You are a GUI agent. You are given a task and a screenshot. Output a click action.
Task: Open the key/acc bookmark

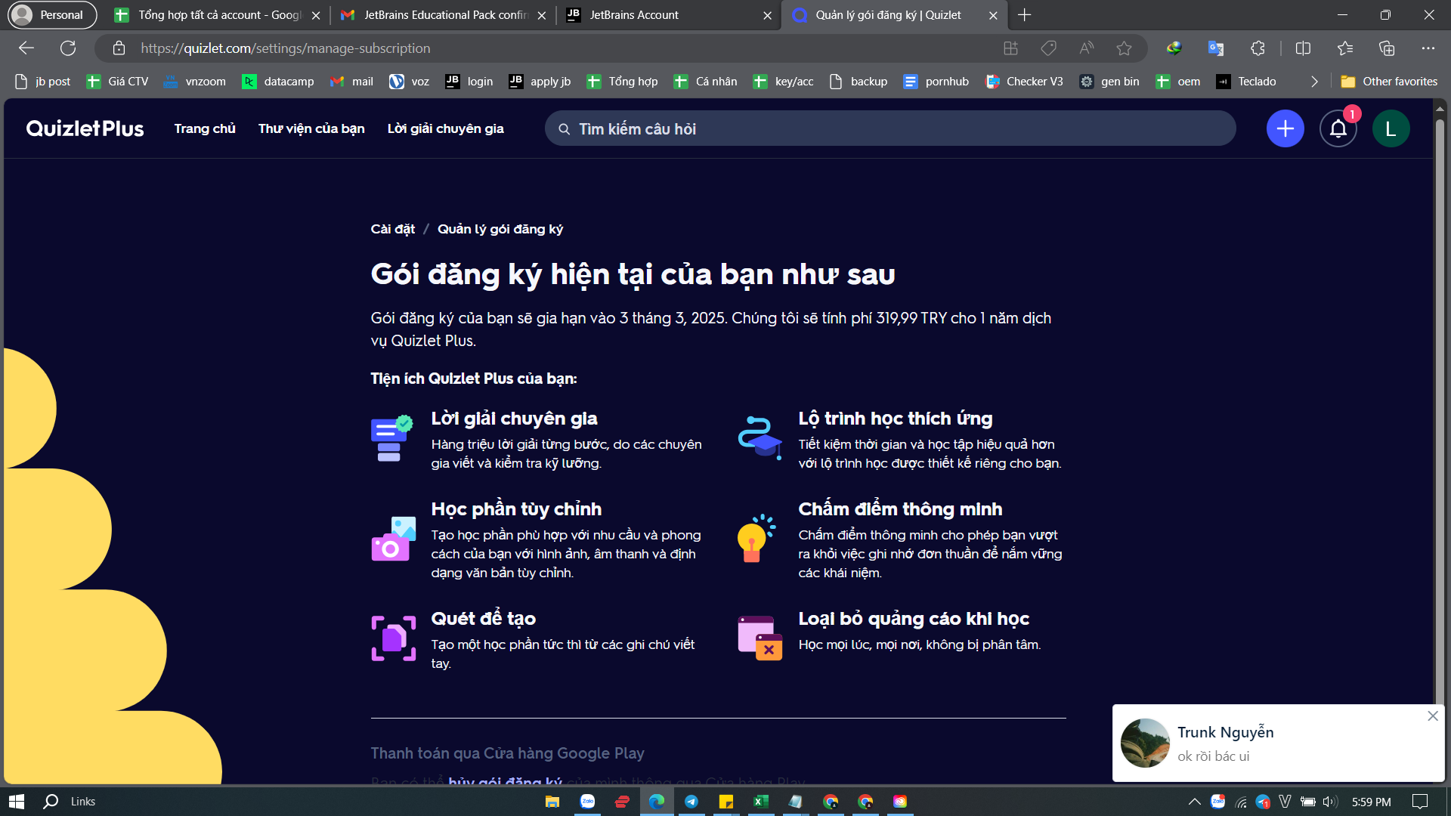coord(784,82)
